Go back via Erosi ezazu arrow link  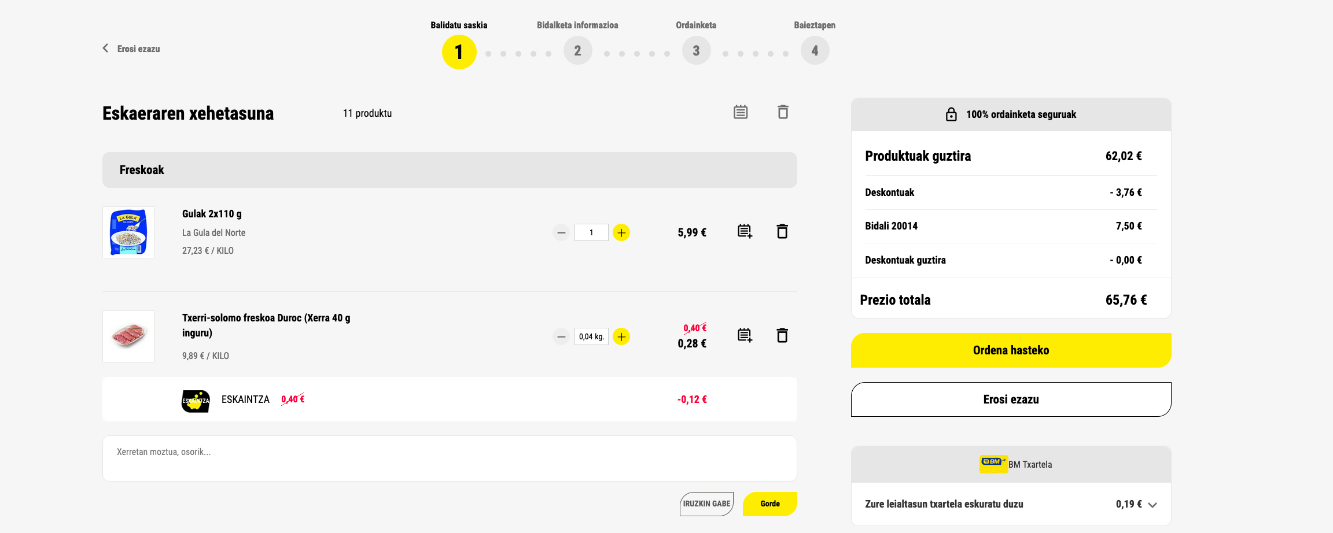(x=131, y=49)
